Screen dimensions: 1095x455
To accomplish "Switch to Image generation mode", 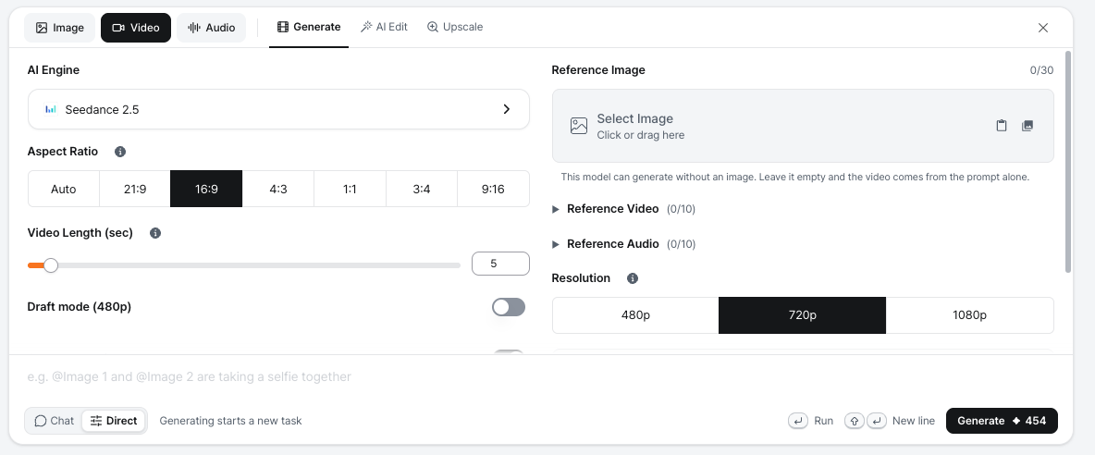I will (59, 28).
